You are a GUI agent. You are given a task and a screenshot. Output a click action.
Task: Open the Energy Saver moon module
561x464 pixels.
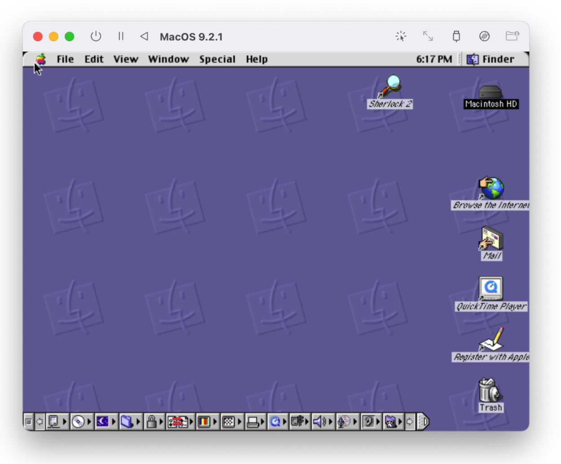pyautogui.click(x=106, y=421)
